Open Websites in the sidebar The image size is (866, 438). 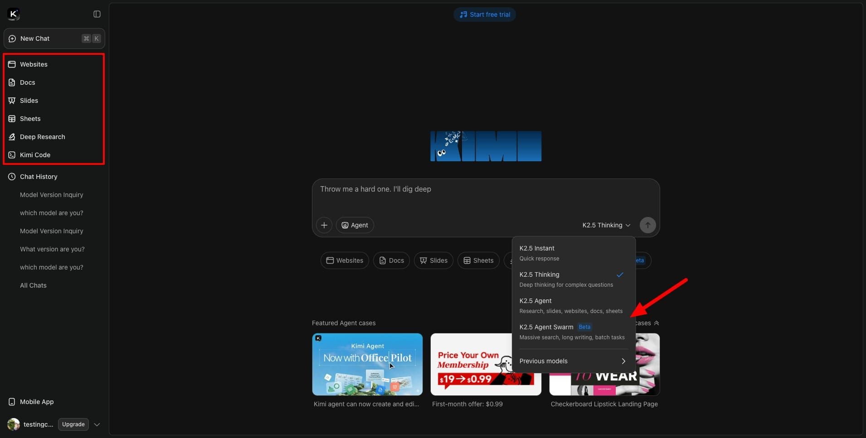[54, 64]
